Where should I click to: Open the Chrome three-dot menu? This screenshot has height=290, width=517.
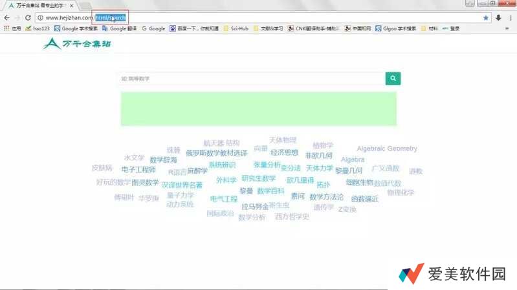[511, 18]
